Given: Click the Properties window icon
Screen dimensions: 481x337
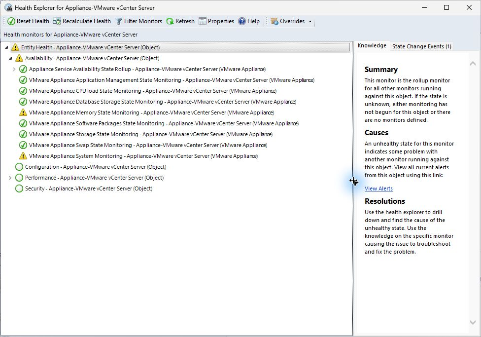Looking at the screenshot, I should (x=203, y=21).
